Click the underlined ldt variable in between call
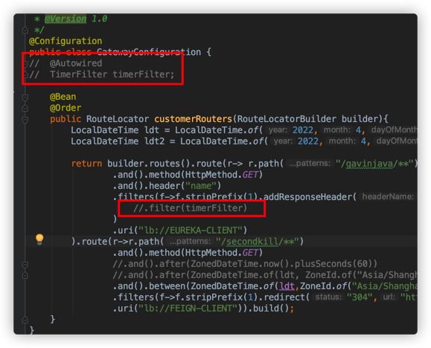Image resolution: width=431 pixels, height=348 pixels. pyautogui.click(x=287, y=286)
